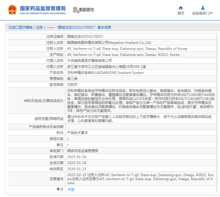
Task: Click the 第三类 management category value
Action: [x=72, y=79]
